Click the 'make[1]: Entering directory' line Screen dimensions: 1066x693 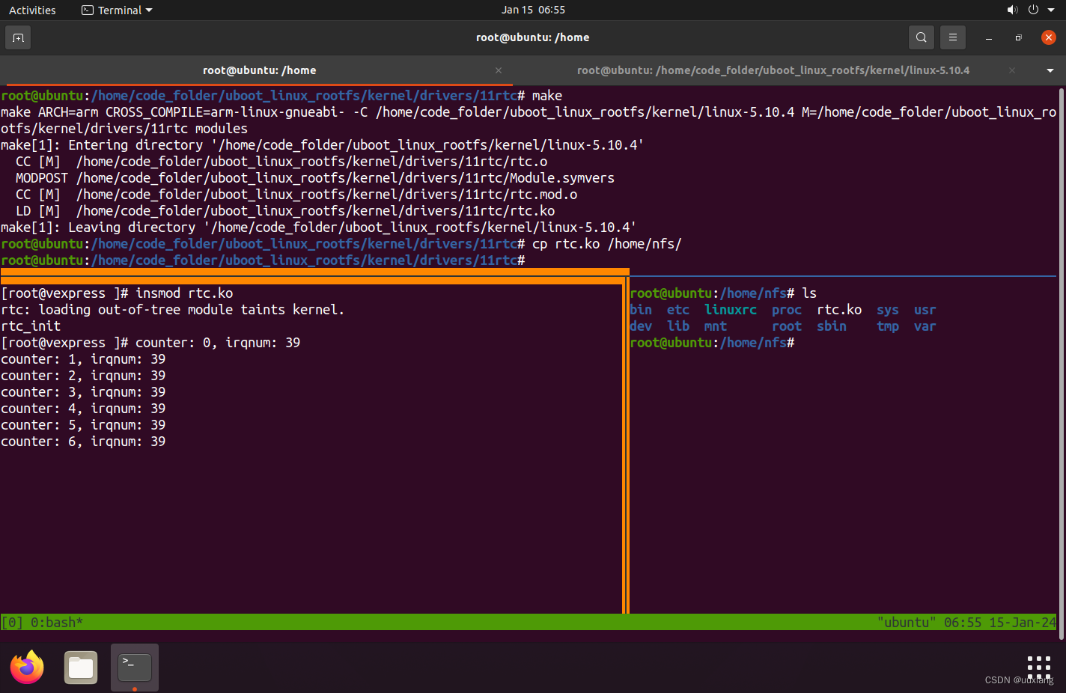point(323,145)
